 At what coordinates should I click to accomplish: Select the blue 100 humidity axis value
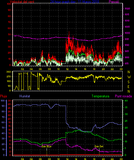click(x=3, y=101)
